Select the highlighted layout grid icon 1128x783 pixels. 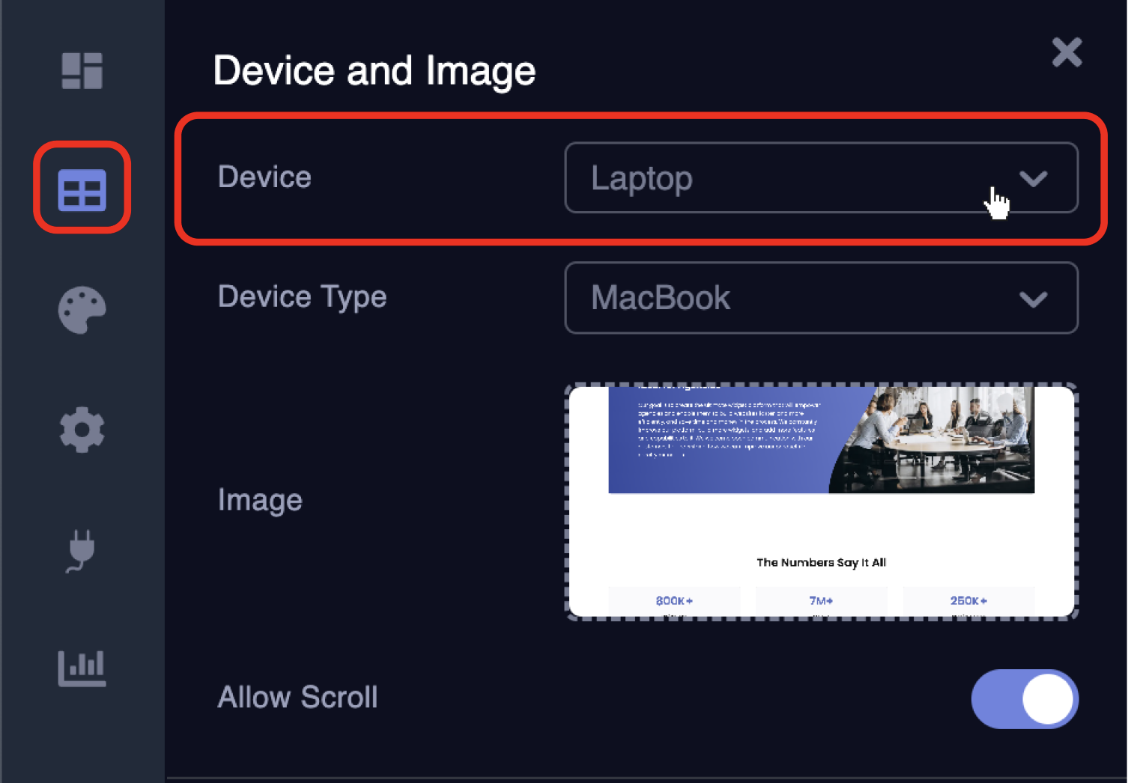(82, 188)
